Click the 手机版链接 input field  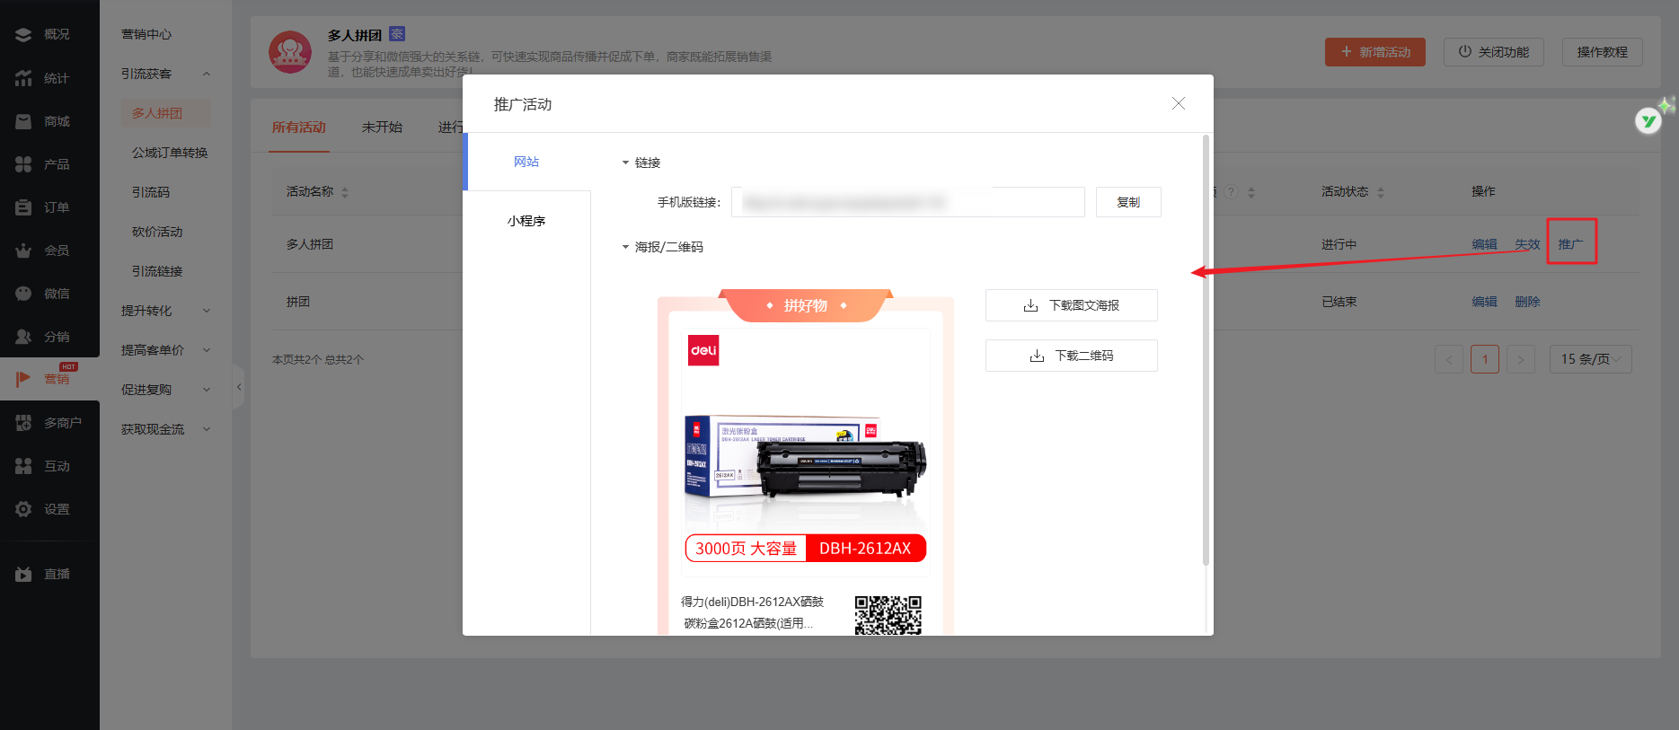pyautogui.click(x=907, y=202)
